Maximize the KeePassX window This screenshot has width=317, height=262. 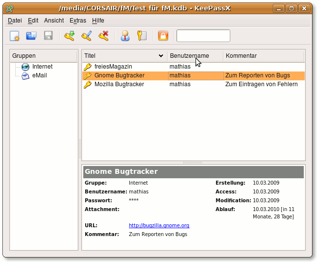pos(292,8)
